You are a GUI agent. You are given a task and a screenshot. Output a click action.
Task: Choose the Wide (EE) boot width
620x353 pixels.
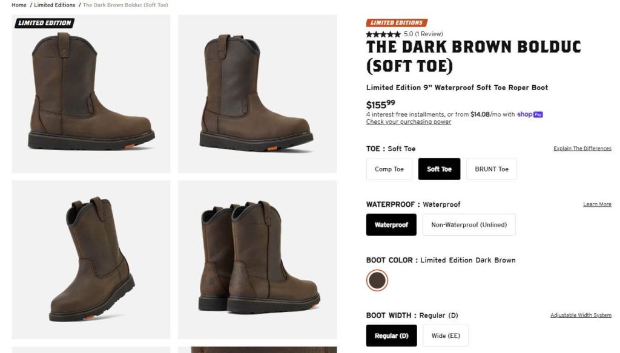tap(445, 335)
